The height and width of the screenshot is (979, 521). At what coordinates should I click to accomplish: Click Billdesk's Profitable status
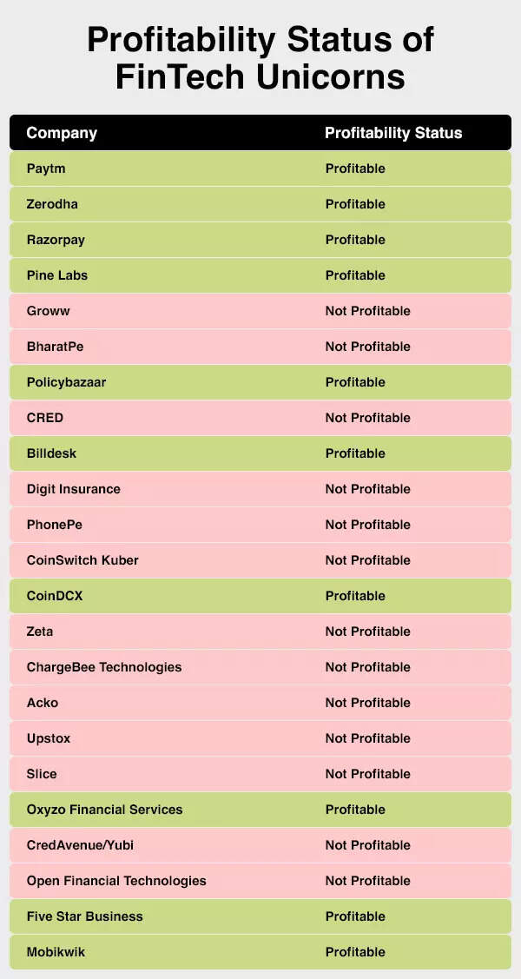(x=355, y=453)
